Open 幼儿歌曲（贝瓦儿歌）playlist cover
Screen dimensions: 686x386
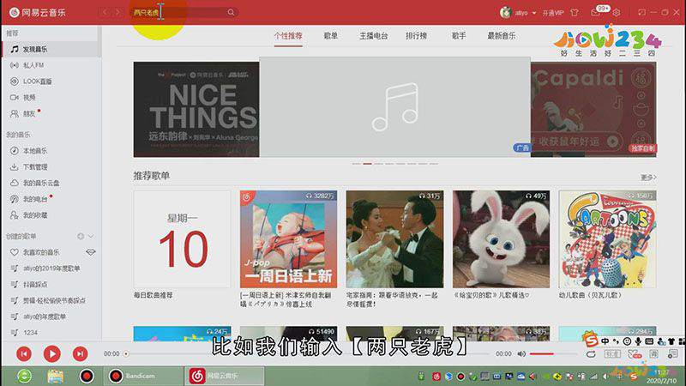[607, 239]
